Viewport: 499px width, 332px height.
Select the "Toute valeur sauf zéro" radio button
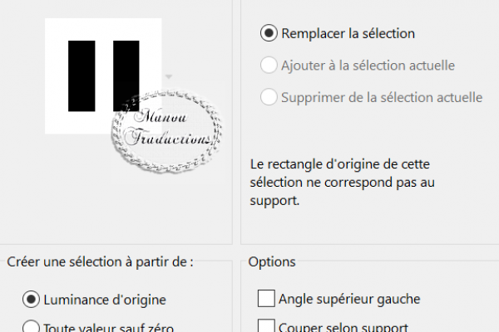[31, 326]
